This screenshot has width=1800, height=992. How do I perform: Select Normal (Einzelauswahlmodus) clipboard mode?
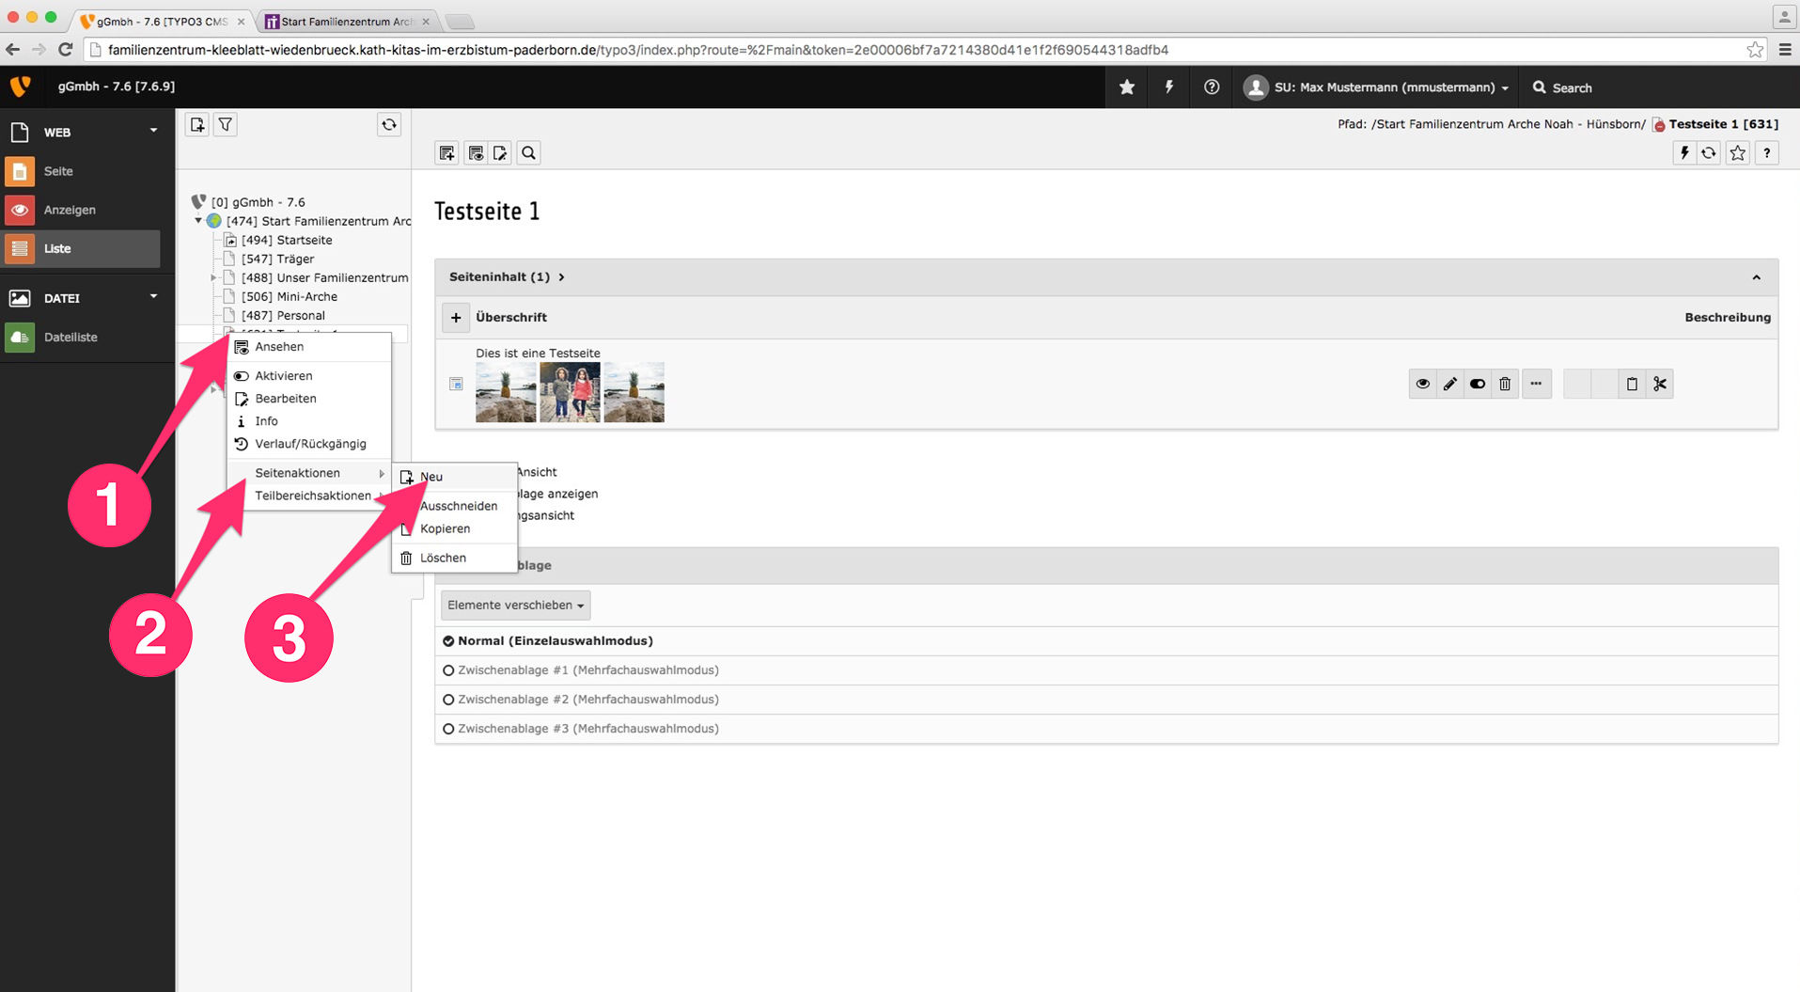(448, 641)
